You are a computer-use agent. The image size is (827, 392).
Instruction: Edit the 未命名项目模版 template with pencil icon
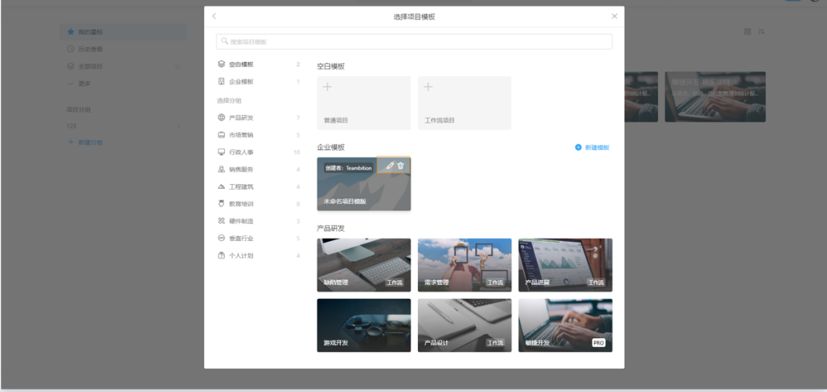click(391, 165)
